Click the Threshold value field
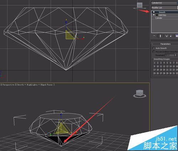The image size is (178, 151). [169, 55]
